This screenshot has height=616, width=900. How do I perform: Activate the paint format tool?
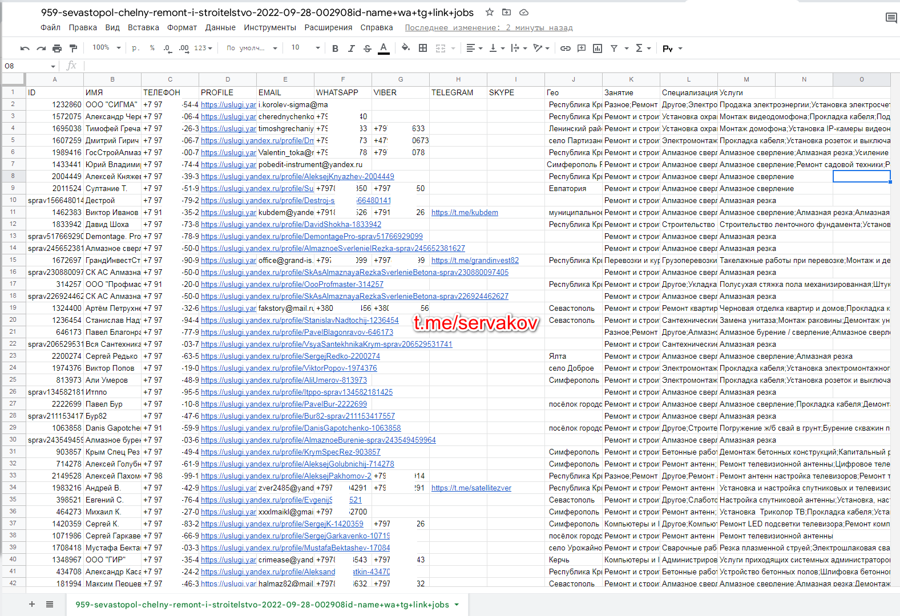73,48
